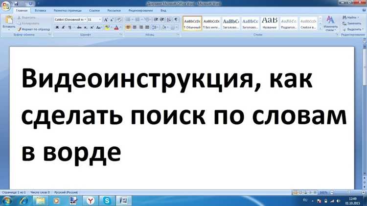The image size is (367, 206).
Task: Click the sort A-Z icon
Action: click(x=169, y=20)
